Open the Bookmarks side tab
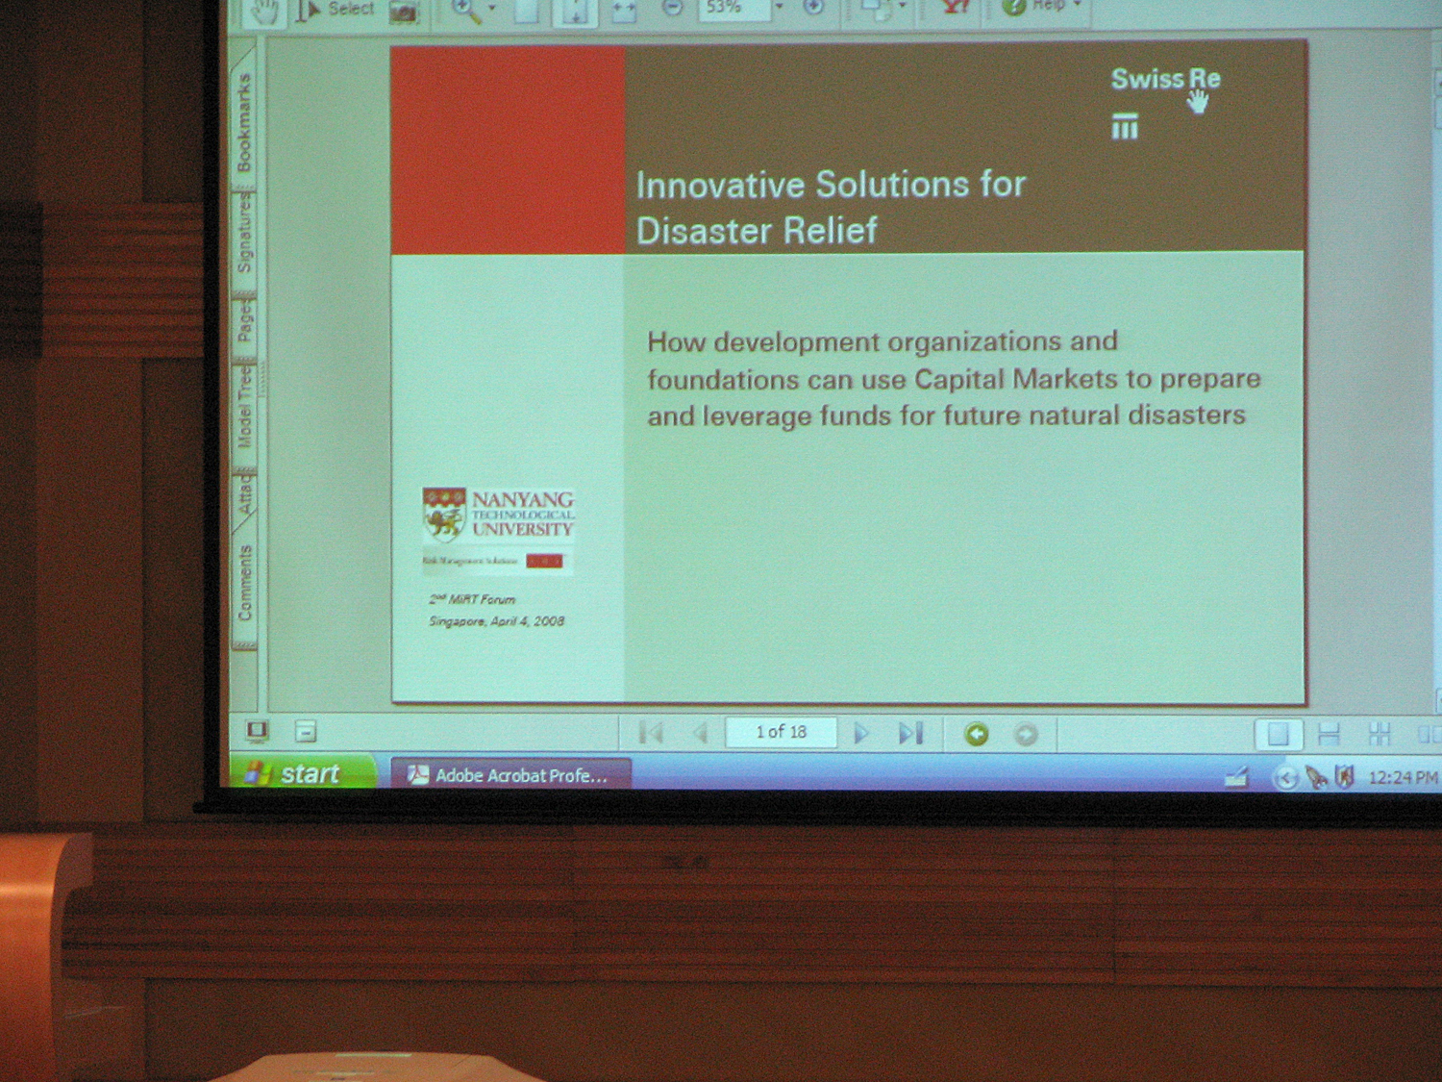 pyautogui.click(x=244, y=122)
